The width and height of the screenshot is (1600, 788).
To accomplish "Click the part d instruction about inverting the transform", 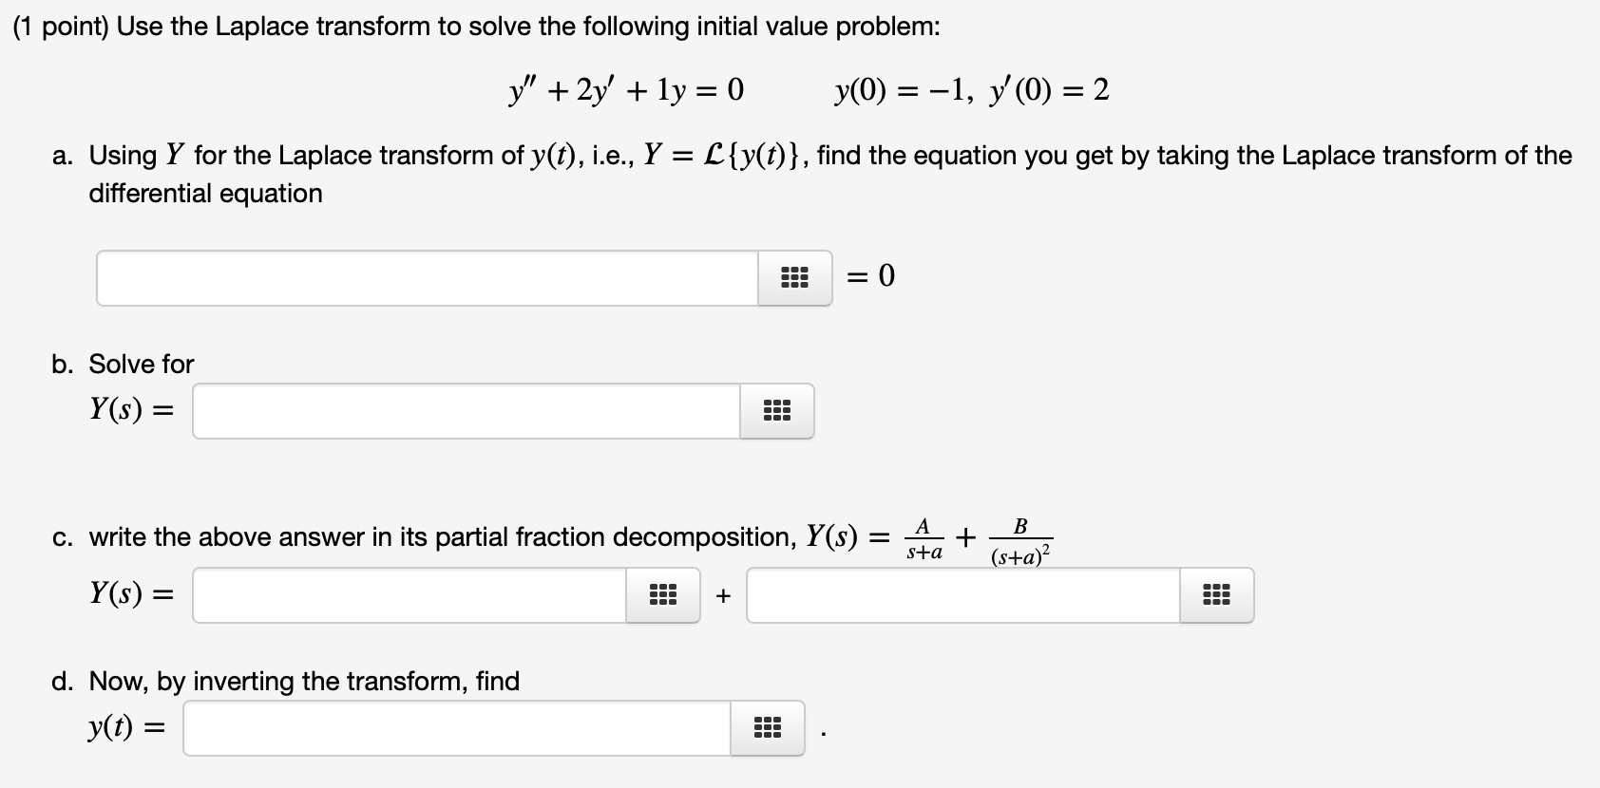I will [x=303, y=681].
